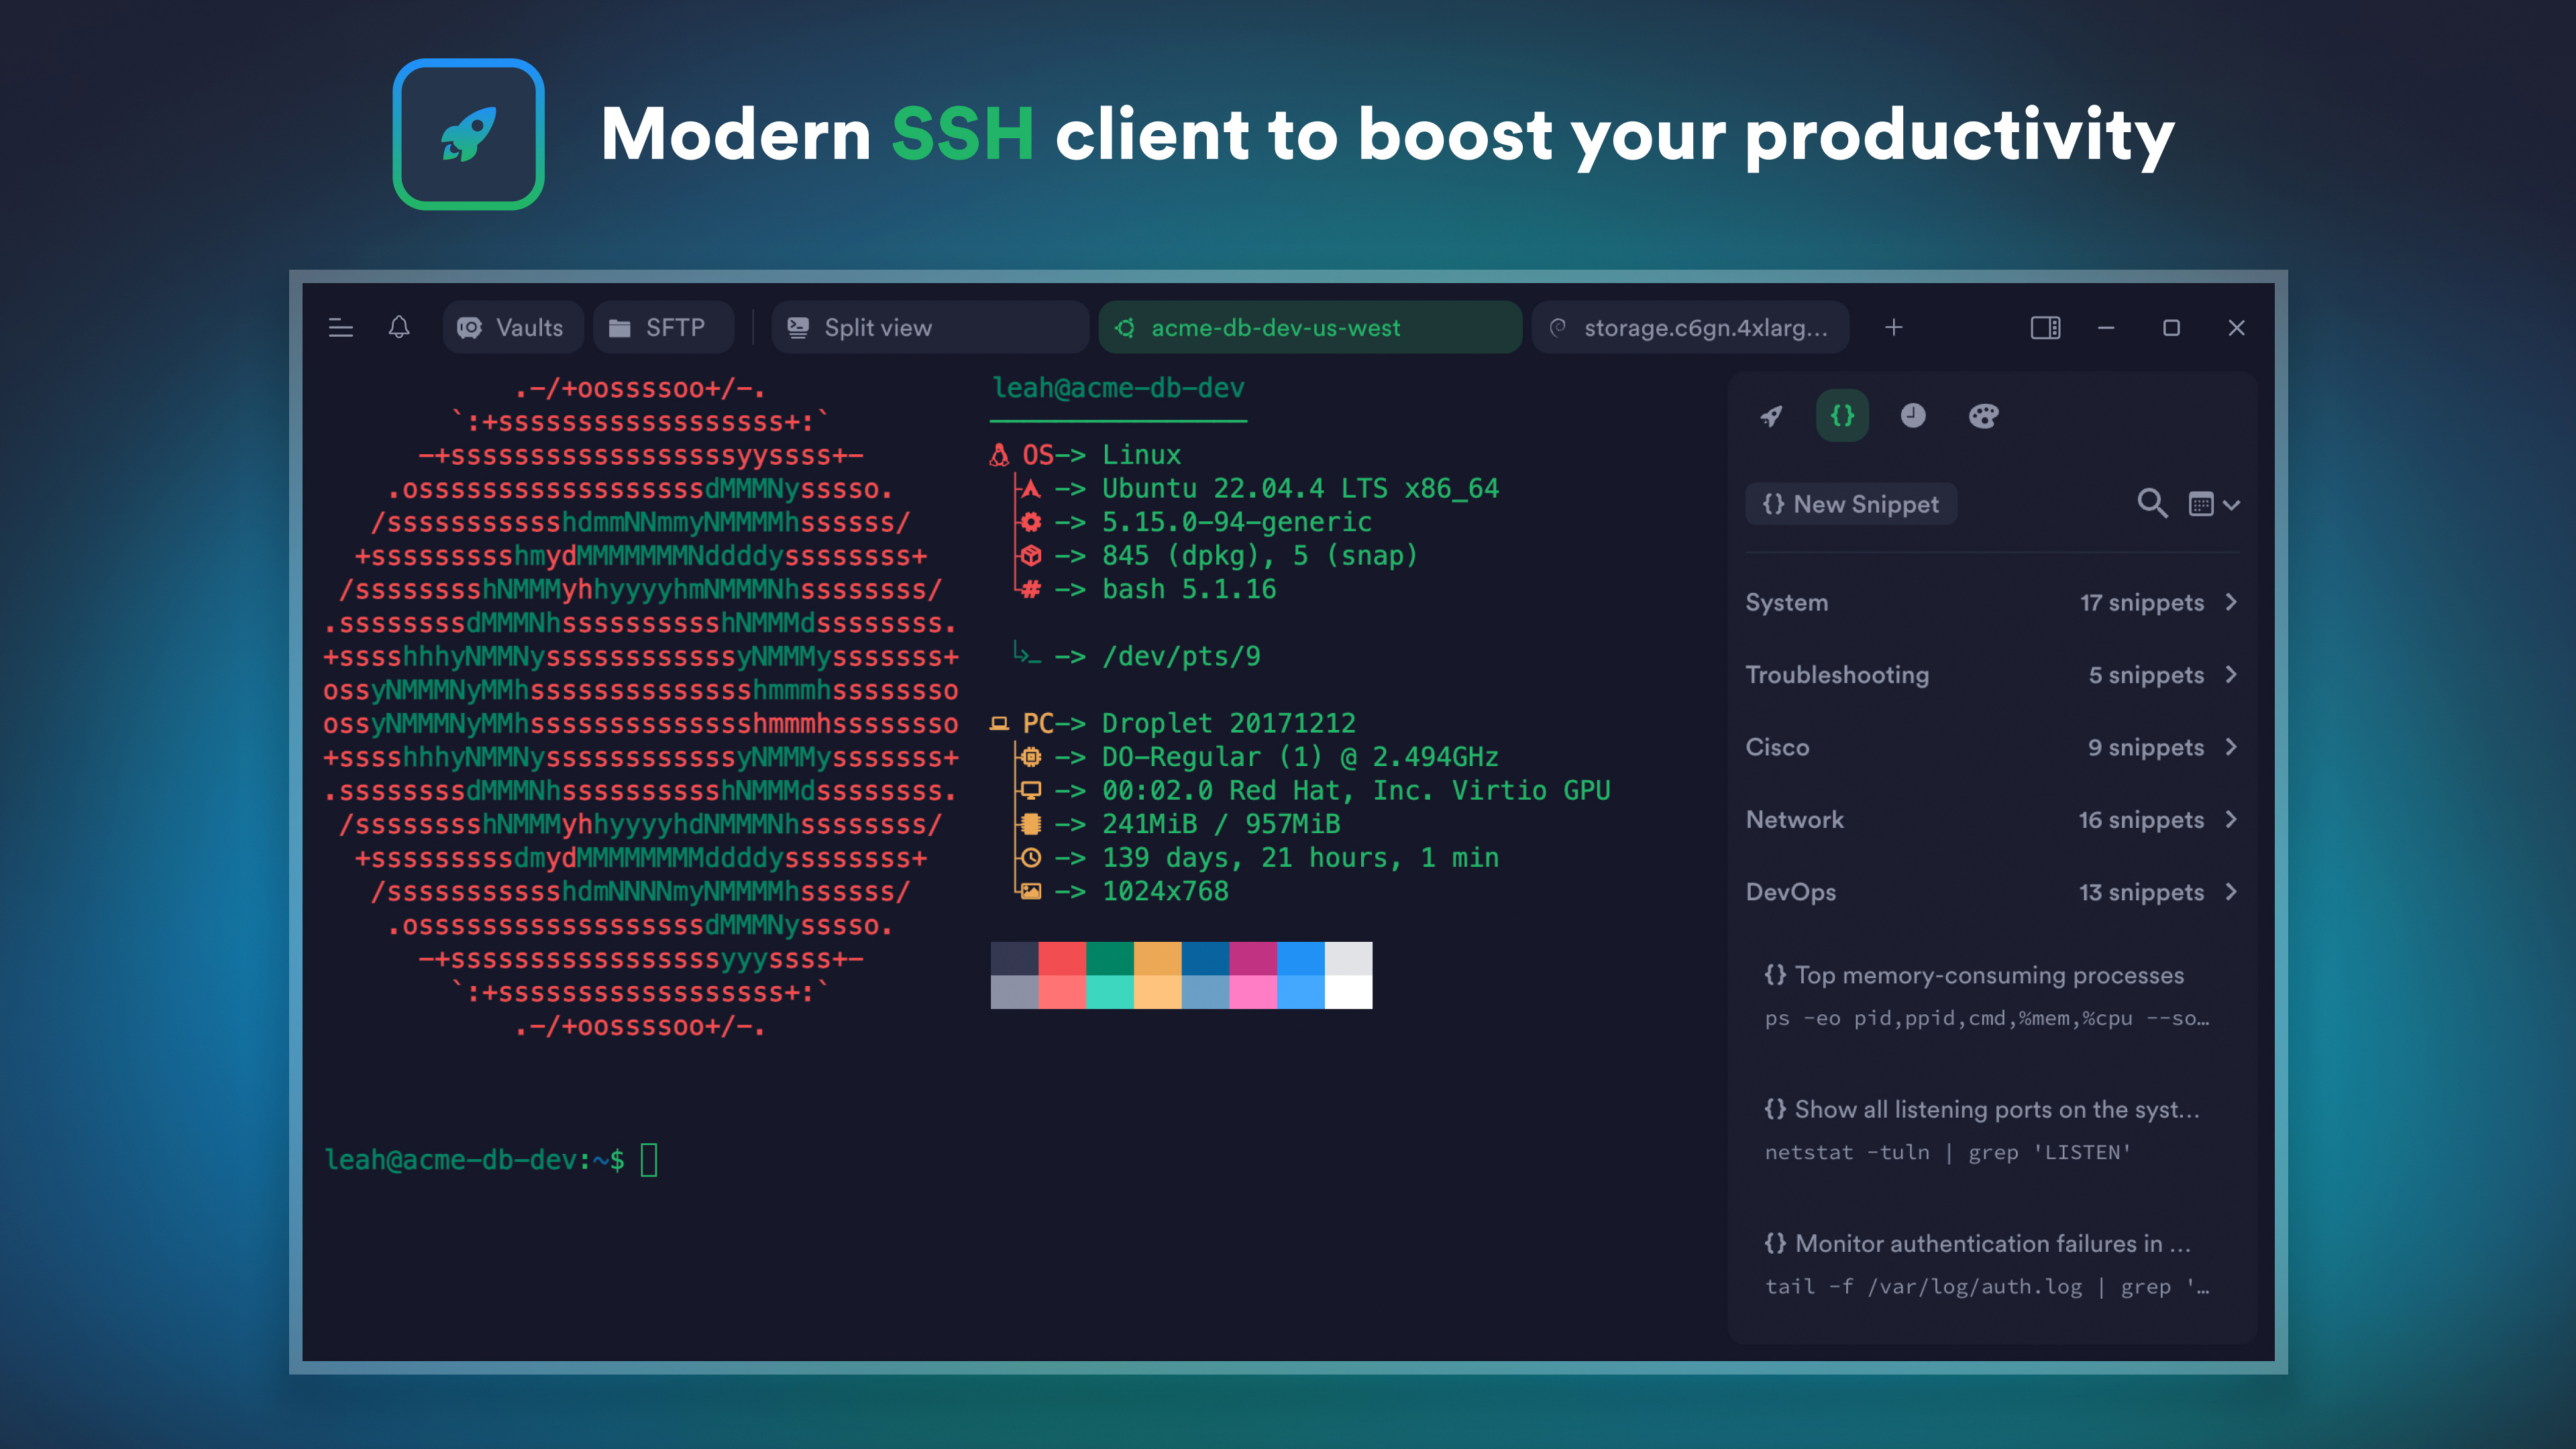The width and height of the screenshot is (2576, 1449).
Task: Select the snippets curly-braces icon
Action: pyautogui.click(x=1842, y=416)
